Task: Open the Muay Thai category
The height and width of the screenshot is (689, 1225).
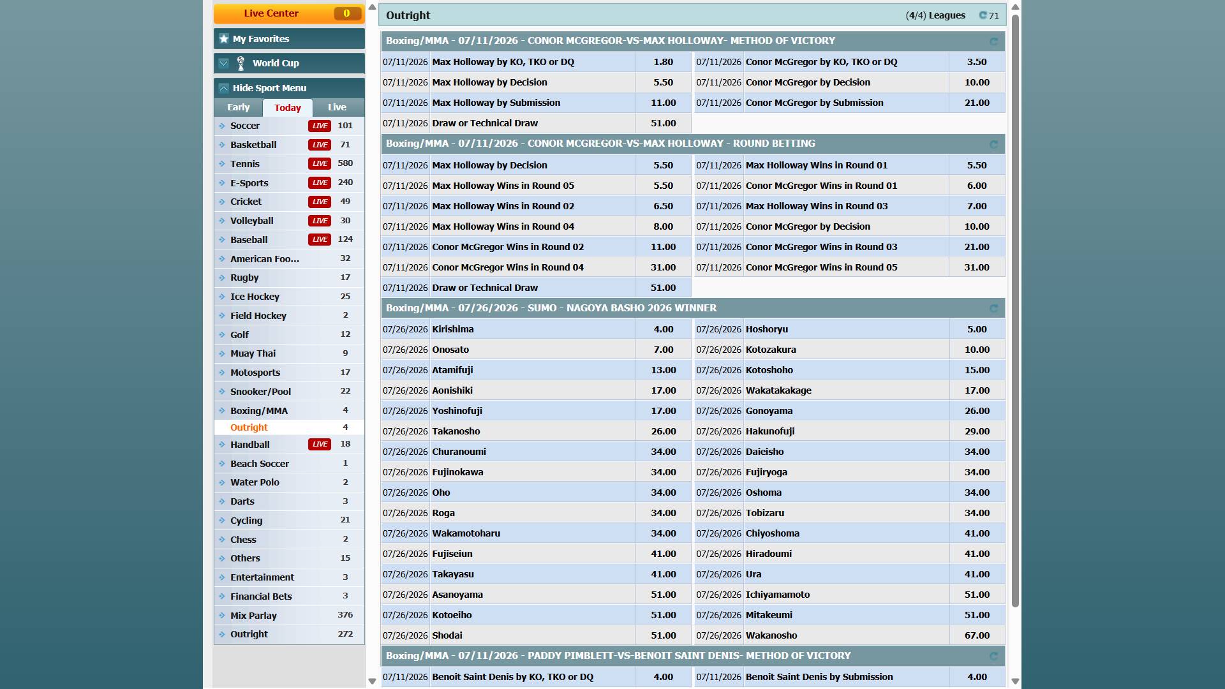Action: click(289, 353)
